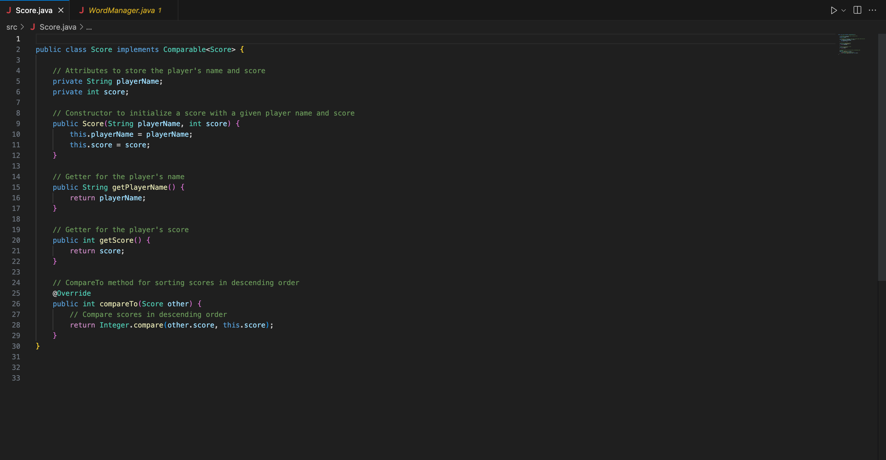This screenshot has height=460, width=886.
Task: Expand the breadcrumb ellipsis symbol list
Action: coord(89,27)
